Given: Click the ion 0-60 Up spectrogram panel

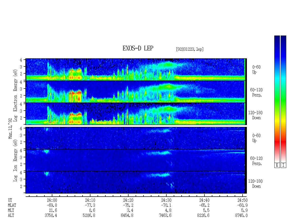Looking at the screenshot, I should 136,138.
